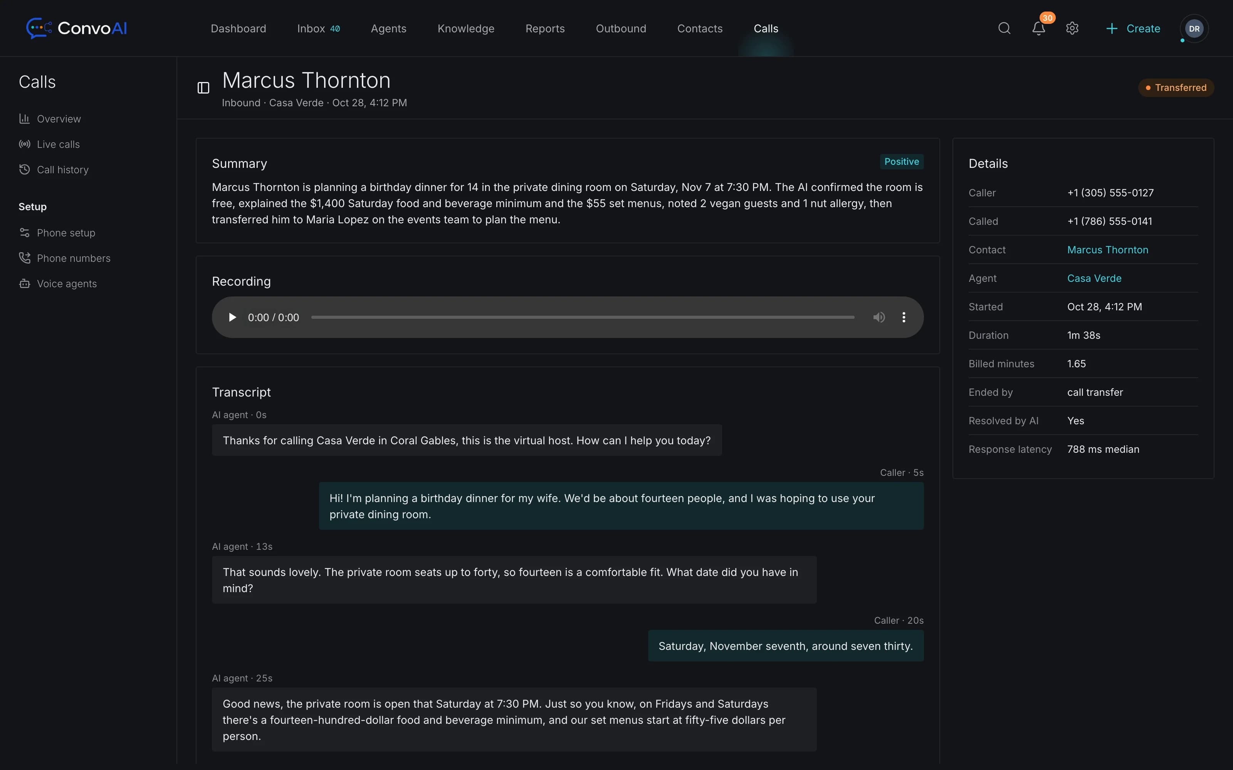Seek along the recording progress bar
The width and height of the screenshot is (1233, 770).
tap(582, 317)
